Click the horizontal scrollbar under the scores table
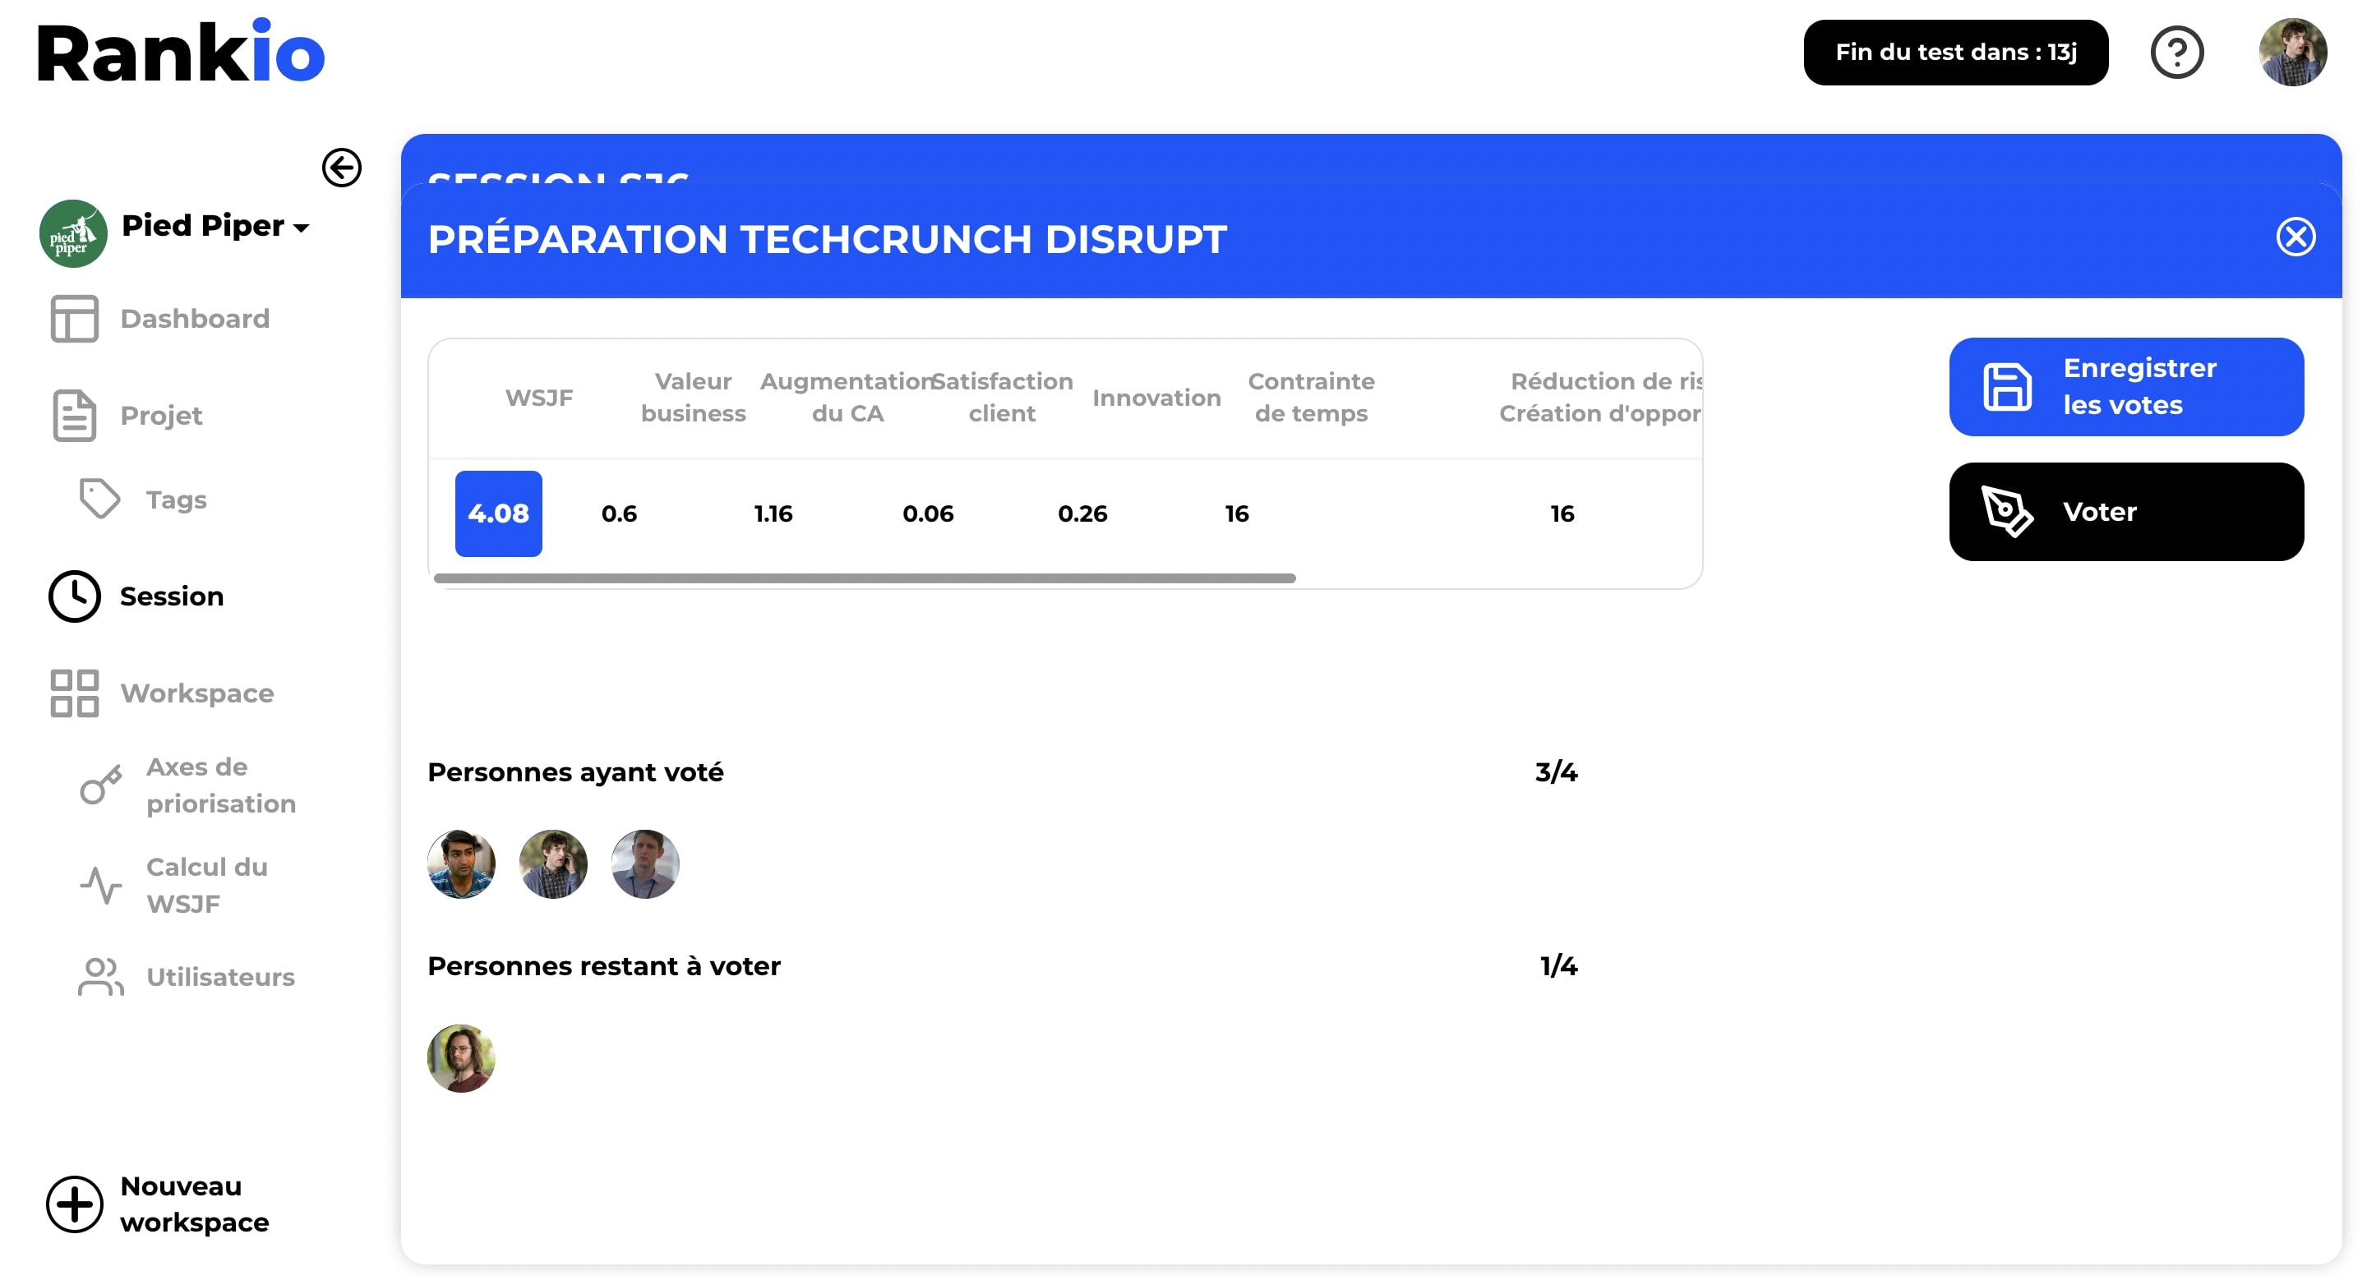 (x=864, y=578)
